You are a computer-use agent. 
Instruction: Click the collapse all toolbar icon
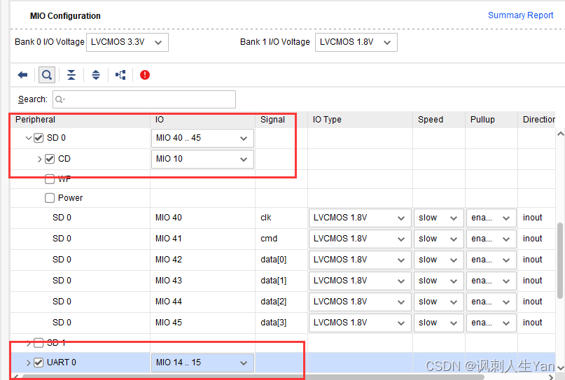click(x=71, y=75)
